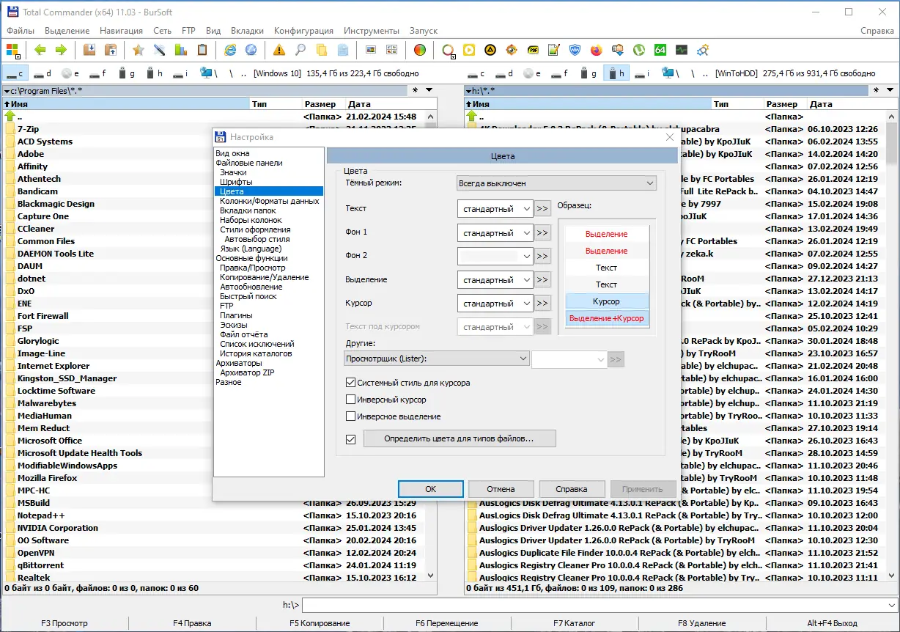Click the magnifier search icon in toolbar
Image resolution: width=900 pixels, height=632 pixels.
(300, 50)
